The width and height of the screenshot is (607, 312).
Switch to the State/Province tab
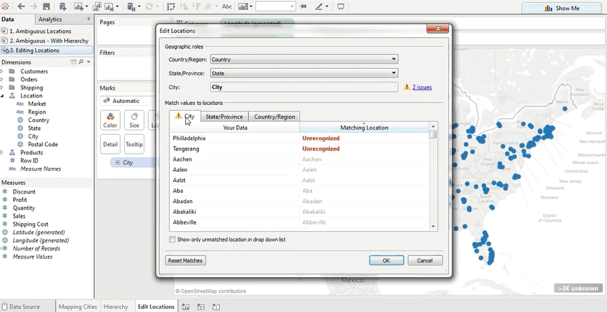(x=224, y=116)
